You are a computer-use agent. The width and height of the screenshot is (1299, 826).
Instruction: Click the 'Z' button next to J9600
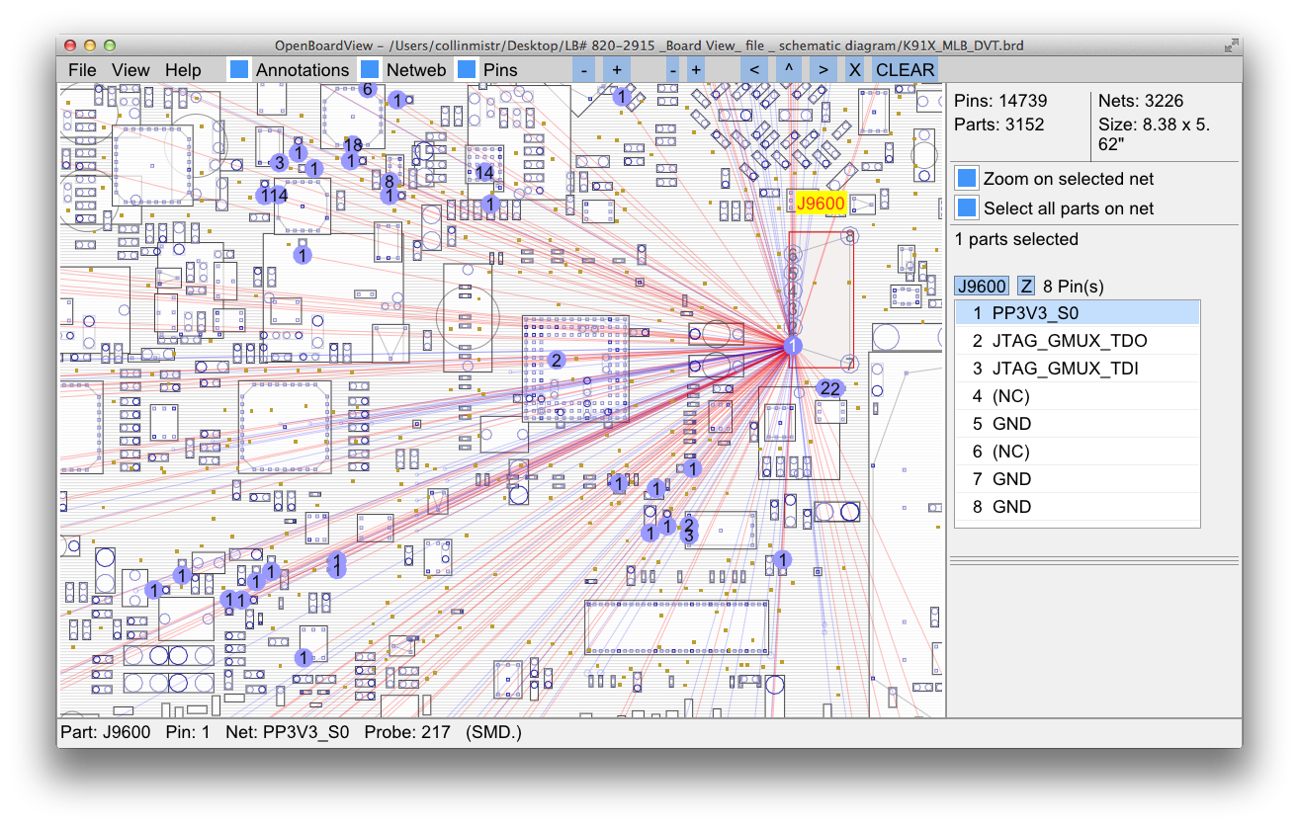pyautogui.click(x=1026, y=287)
